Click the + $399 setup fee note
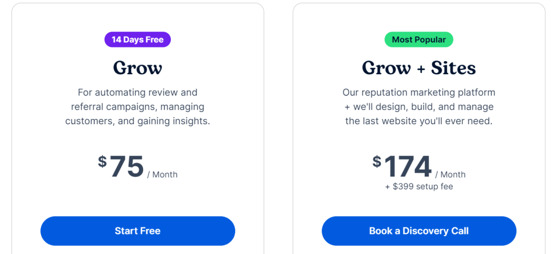Viewport: 559px width, 254px height. (x=419, y=187)
